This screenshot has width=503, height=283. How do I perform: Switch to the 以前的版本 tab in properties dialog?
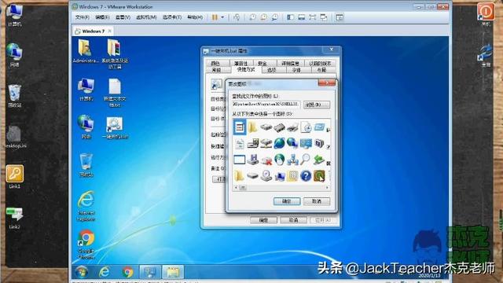click(x=320, y=63)
